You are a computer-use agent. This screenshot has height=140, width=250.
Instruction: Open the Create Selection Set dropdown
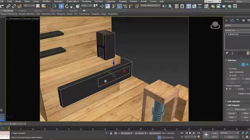[x=150, y=5]
